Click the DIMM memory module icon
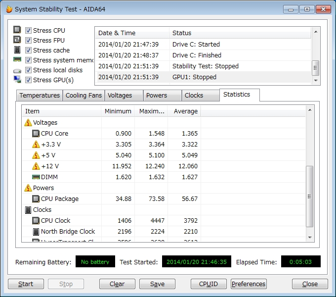 [36, 177]
